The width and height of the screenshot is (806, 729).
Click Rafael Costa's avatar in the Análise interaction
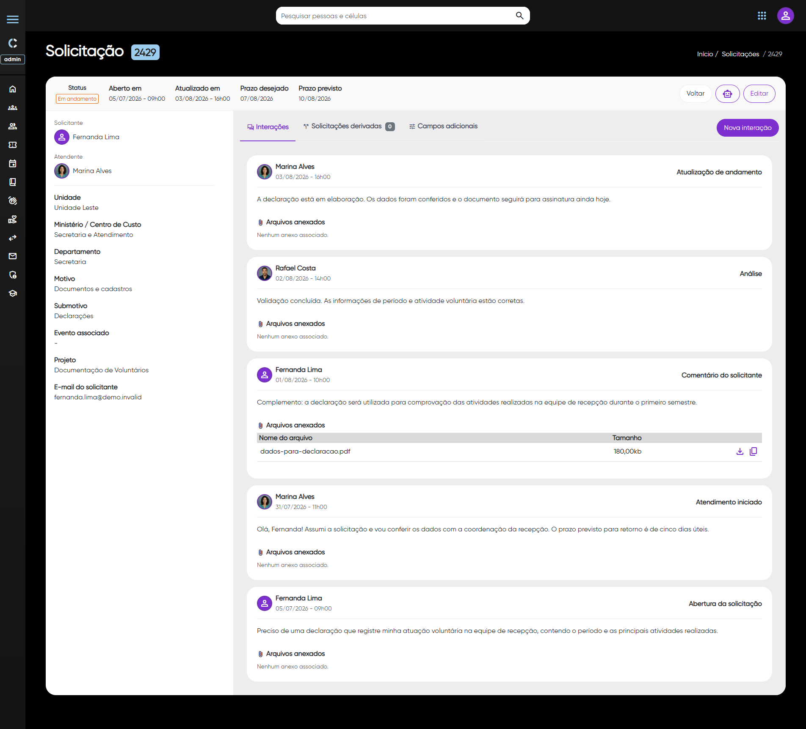(265, 273)
